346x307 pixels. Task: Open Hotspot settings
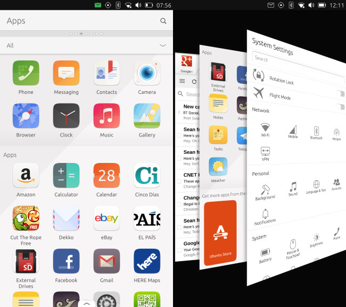click(x=336, y=134)
